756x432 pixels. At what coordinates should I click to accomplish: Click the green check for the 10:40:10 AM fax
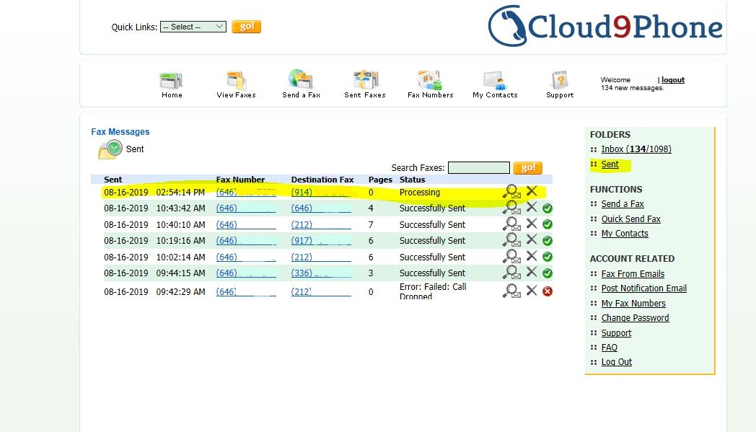click(548, 224)
